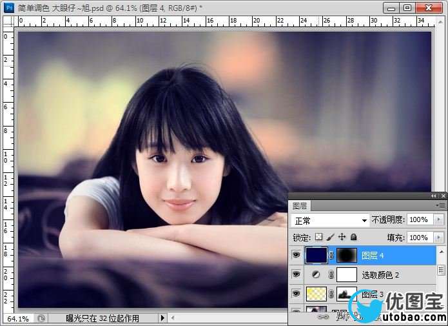Select the white mask of 选取颜色 2

coord(347,275)
